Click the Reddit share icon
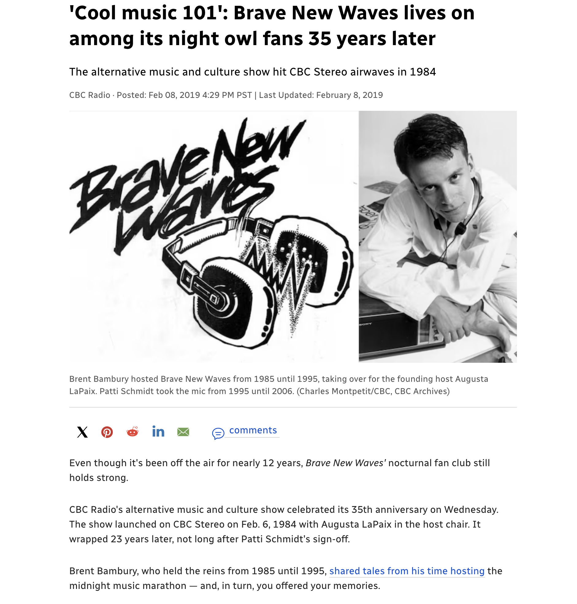 [132, 432]
